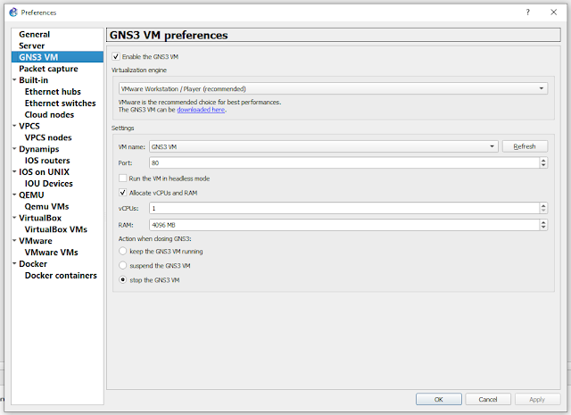Image resolution: width=571 pixels, height=415 pixels.
Task: Collapse the VPCS tree section
Action: (14, 126)
